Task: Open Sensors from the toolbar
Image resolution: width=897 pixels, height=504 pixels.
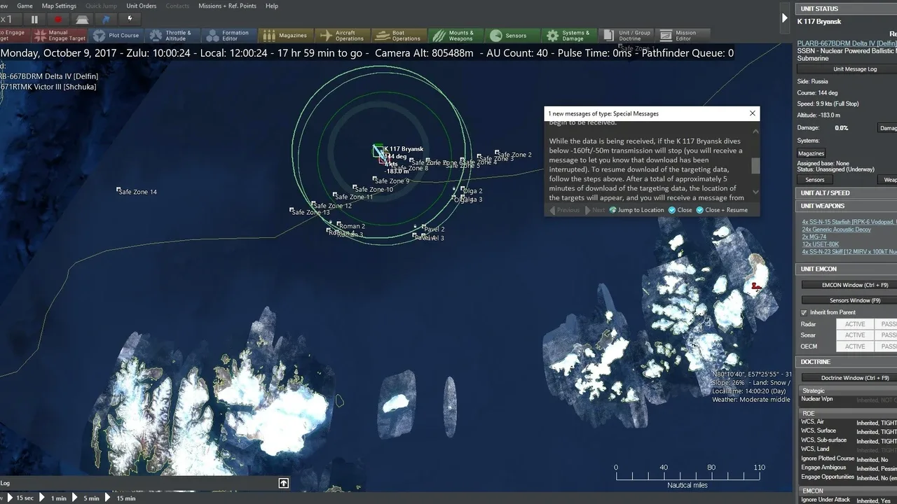Action: point(512,36)
